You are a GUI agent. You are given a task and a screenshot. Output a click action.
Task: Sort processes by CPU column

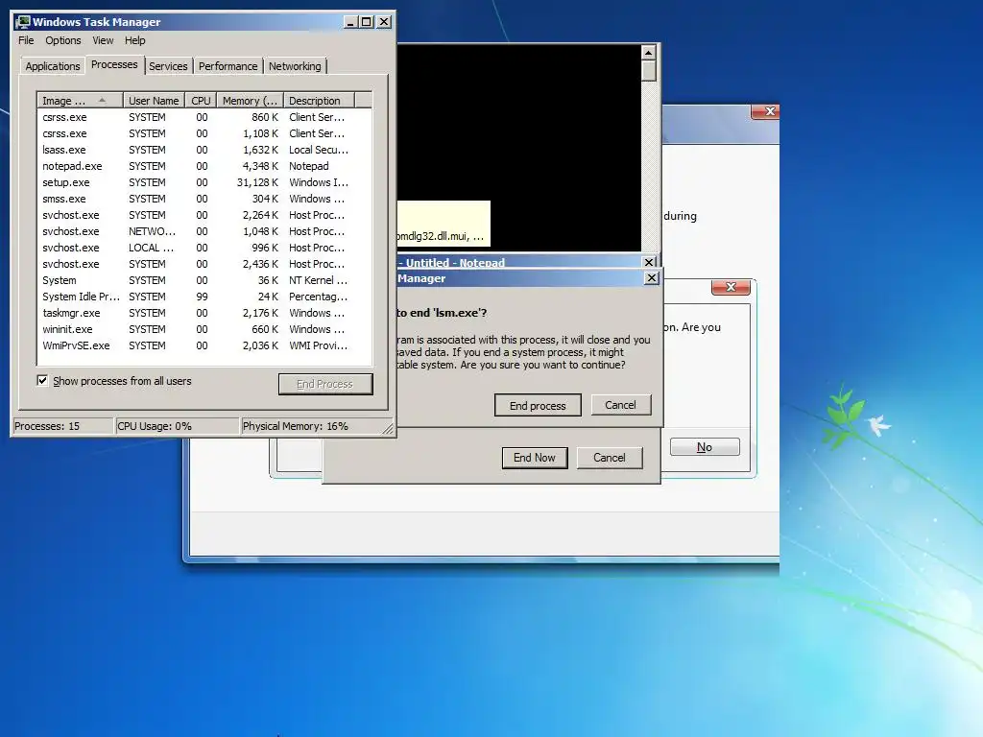(x=202, y=100)
